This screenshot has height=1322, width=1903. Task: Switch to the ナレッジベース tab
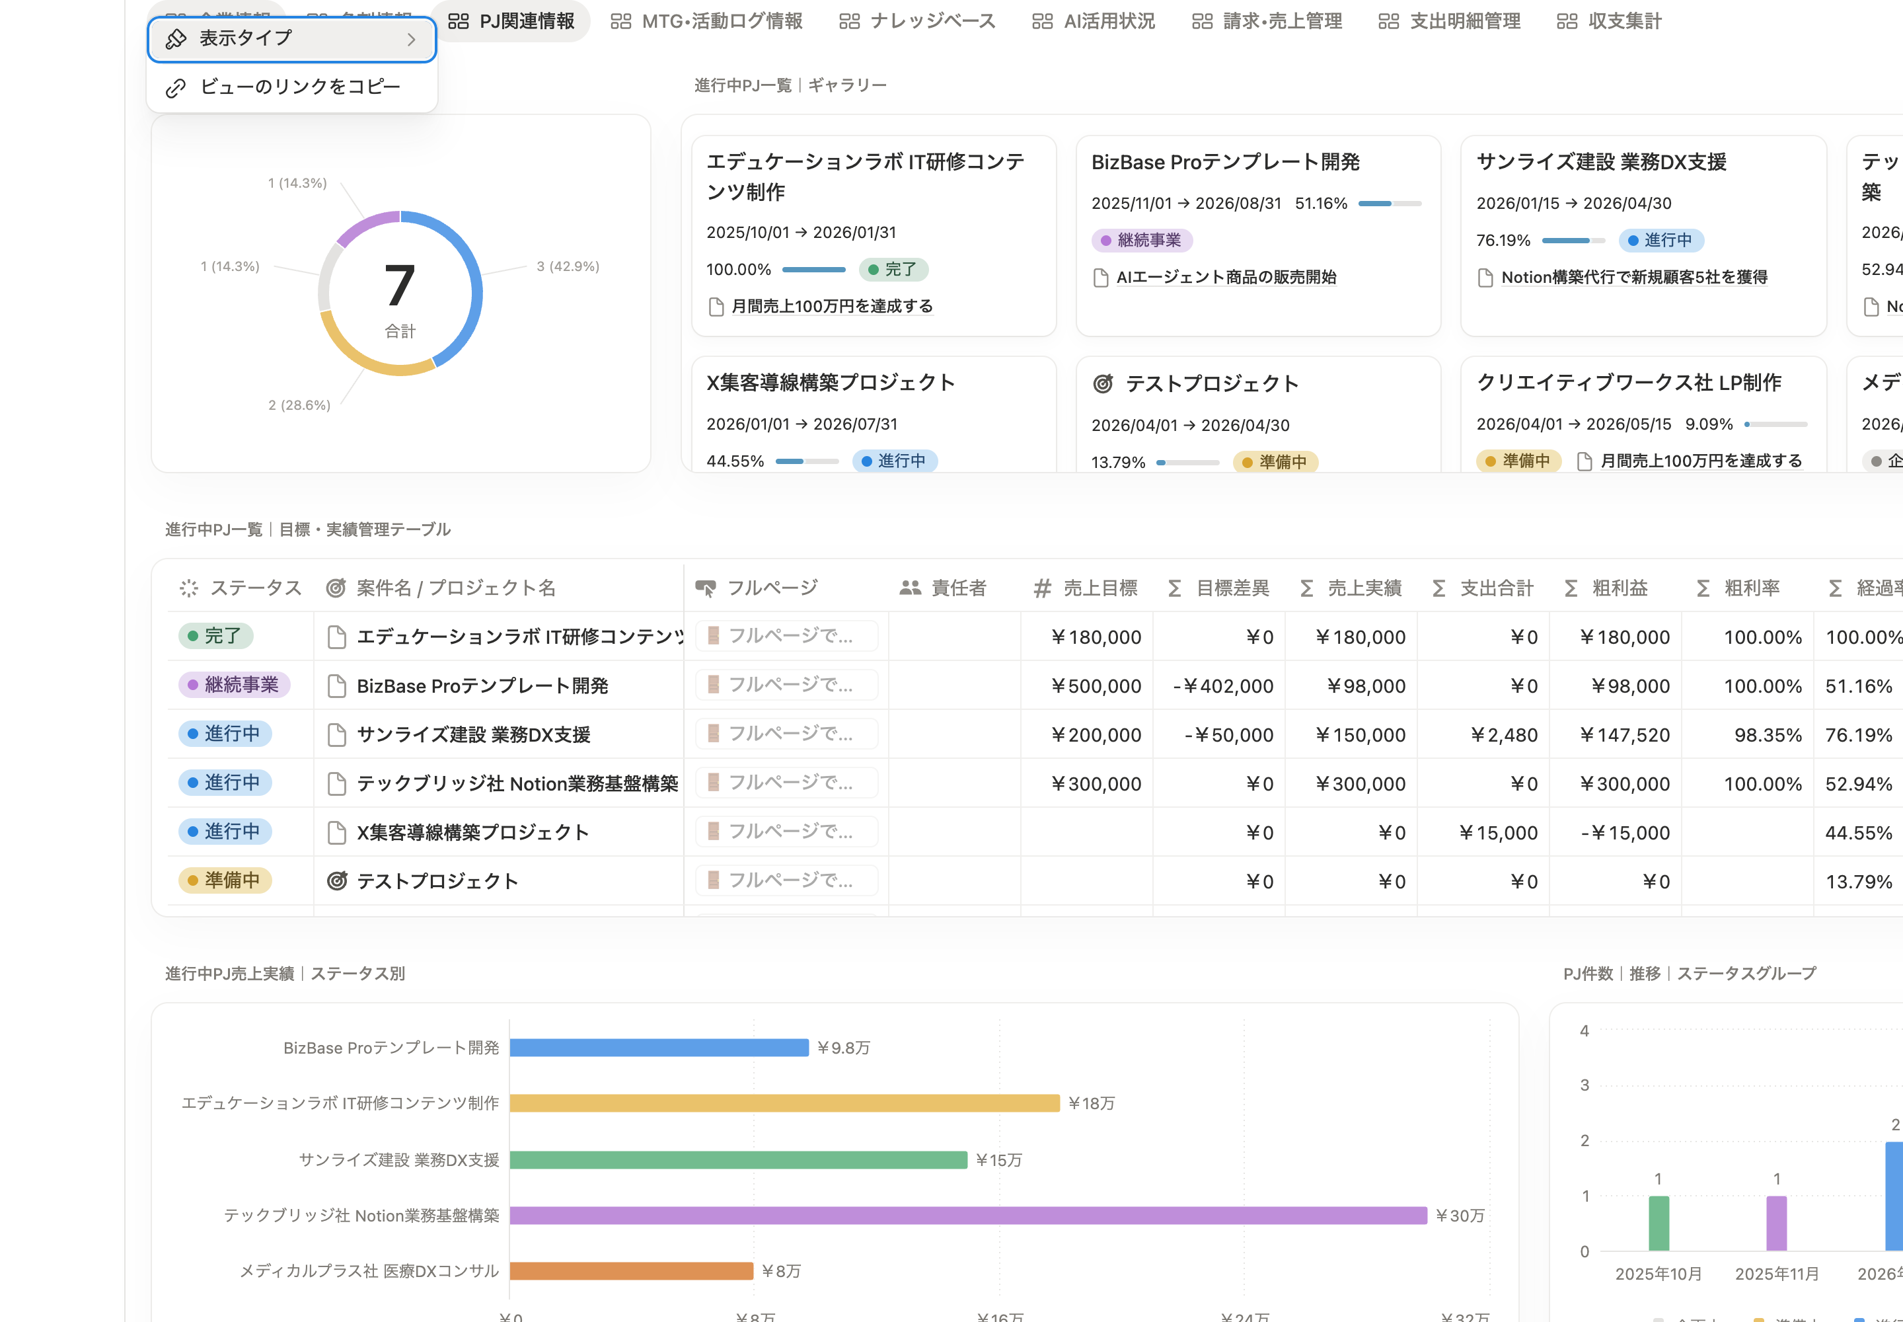coord(916,20)
